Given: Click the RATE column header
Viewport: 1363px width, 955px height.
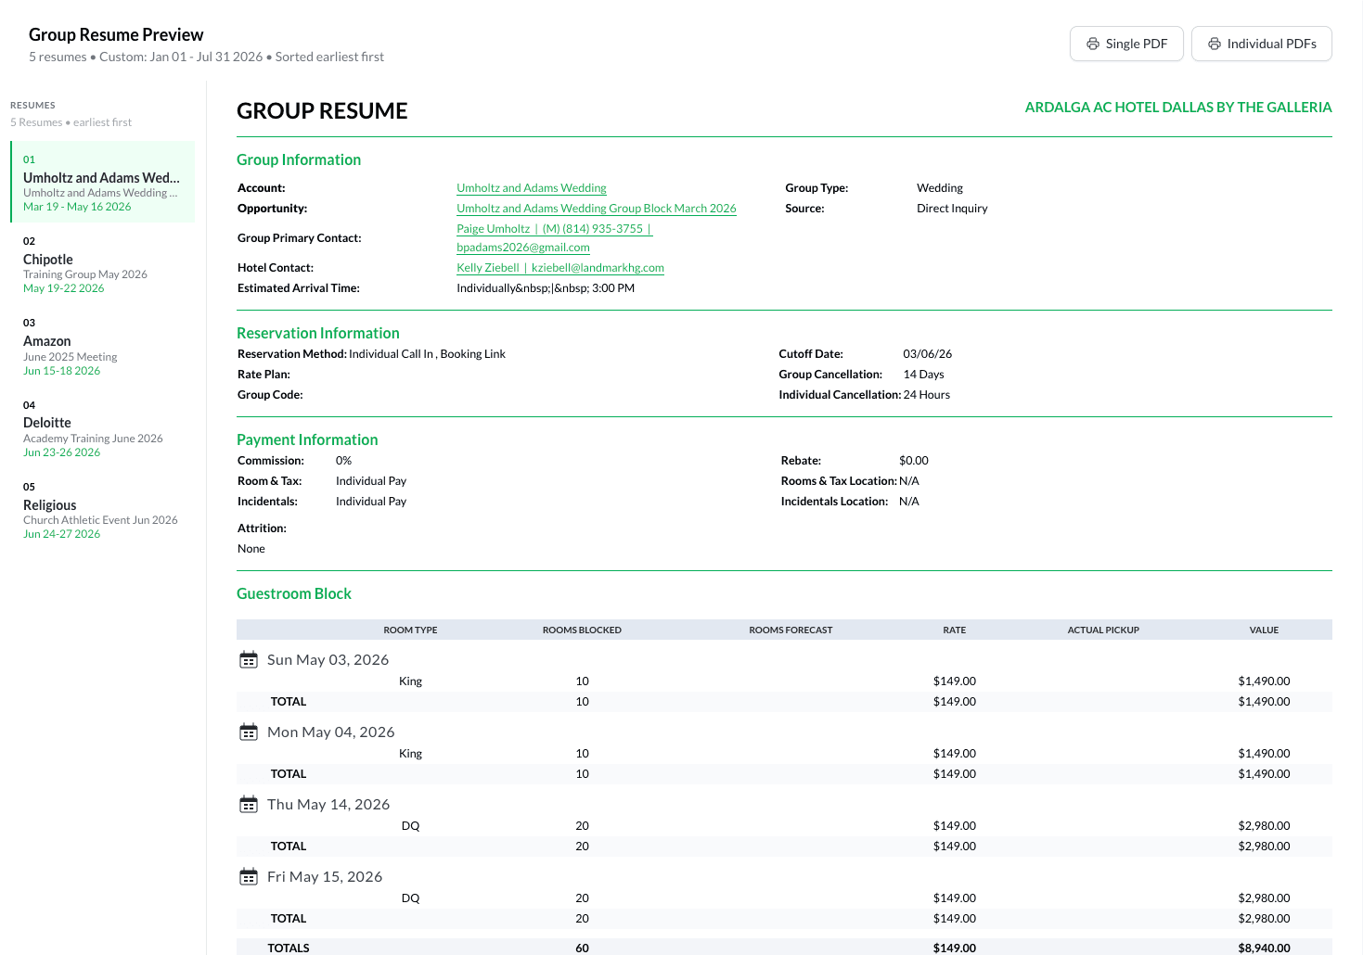Looking at the screenshot, I should (x=955, y=630).
